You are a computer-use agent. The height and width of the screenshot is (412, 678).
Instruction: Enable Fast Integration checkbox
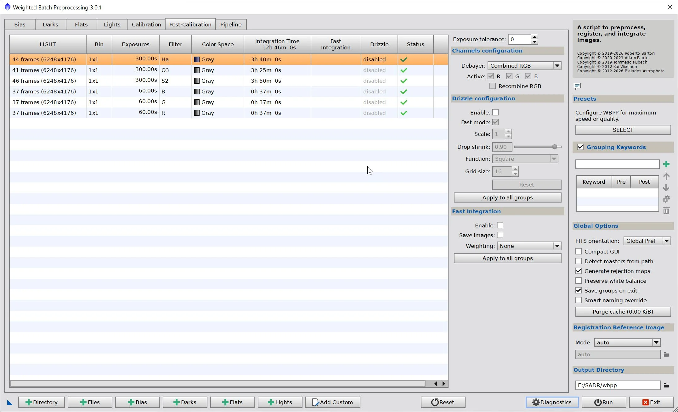pyautogui.click(x=500, y=225)
